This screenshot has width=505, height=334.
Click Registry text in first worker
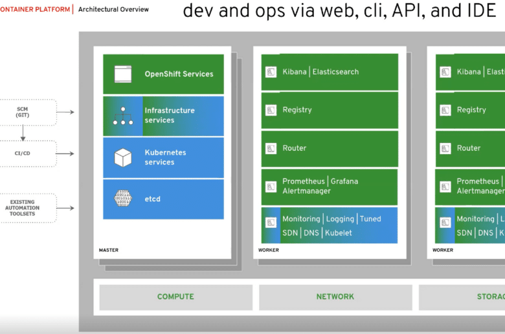pos(297,110)
